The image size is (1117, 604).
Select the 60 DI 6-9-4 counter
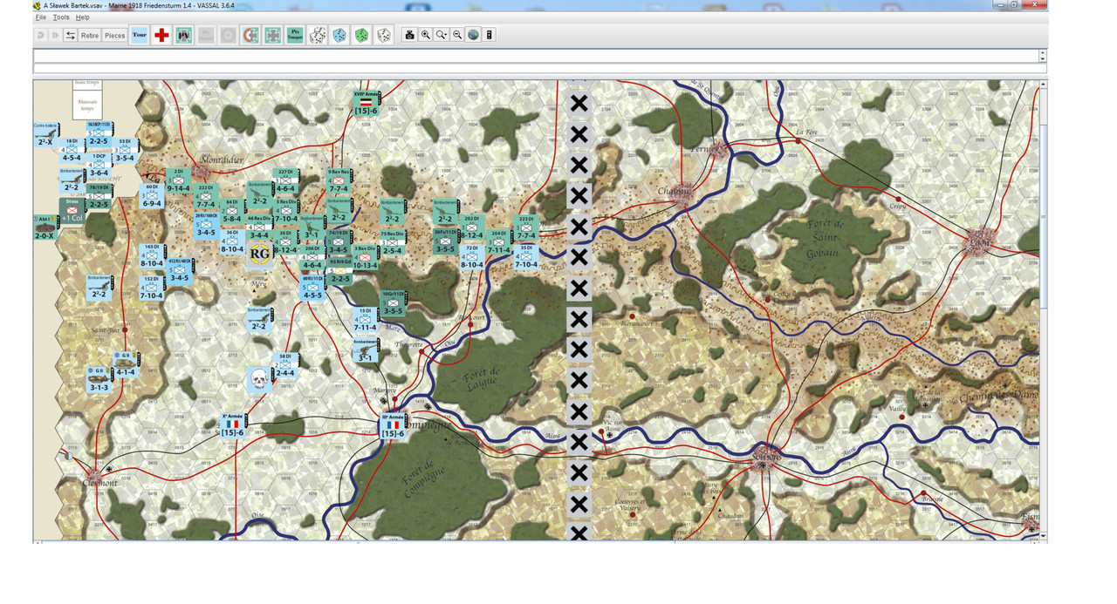152,196
